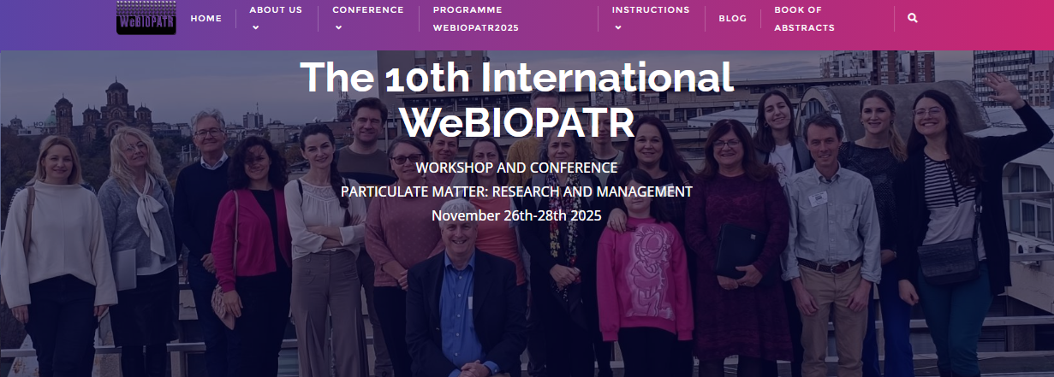Click the domed church in the photo background

(x=116, y=107)
